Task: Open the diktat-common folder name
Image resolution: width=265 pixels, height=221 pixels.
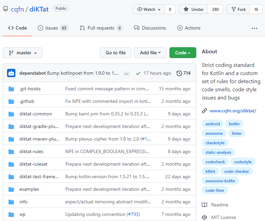Action: tap(36, 114)
